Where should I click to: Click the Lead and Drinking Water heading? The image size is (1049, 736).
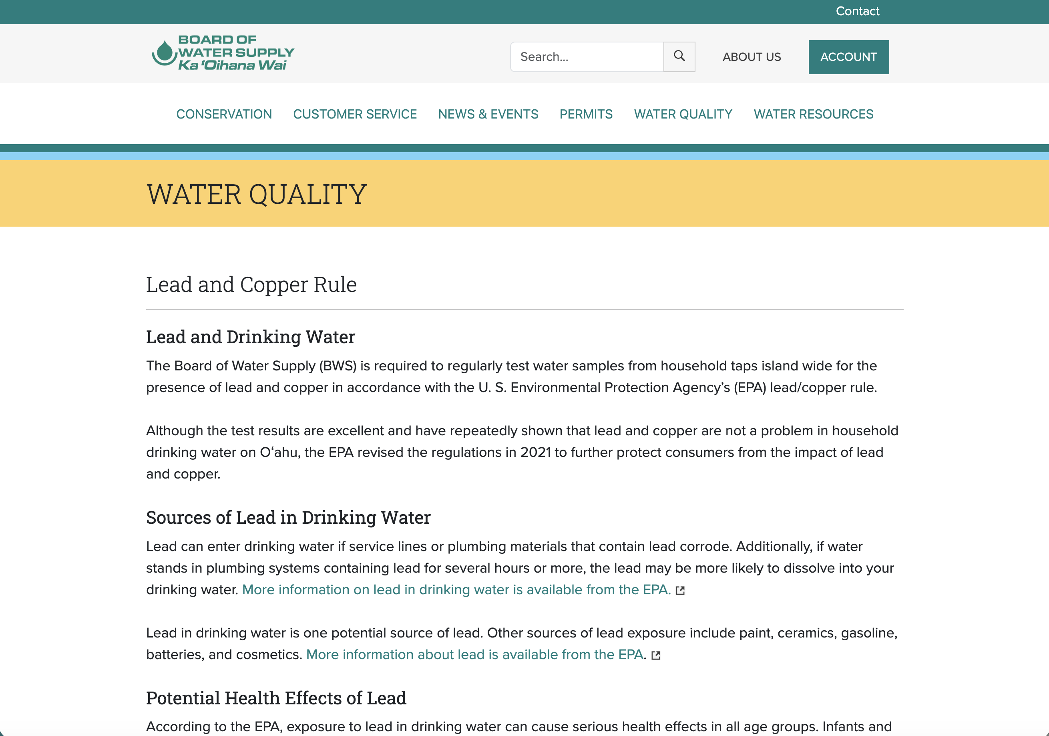250,337
